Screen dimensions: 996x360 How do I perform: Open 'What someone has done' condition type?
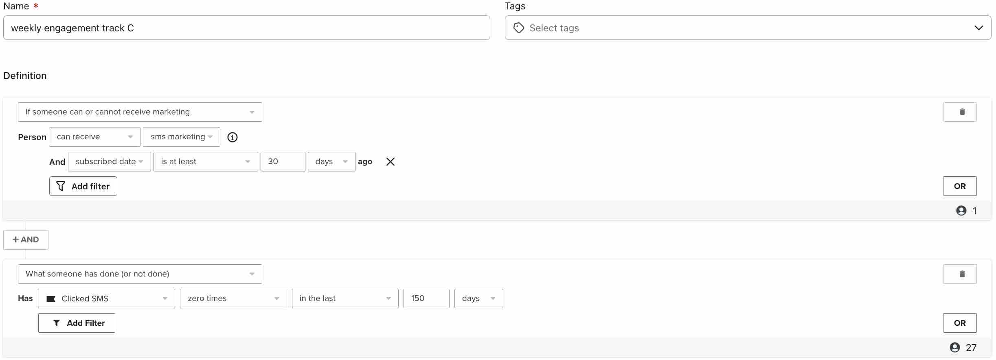click(x=140, y=274)
